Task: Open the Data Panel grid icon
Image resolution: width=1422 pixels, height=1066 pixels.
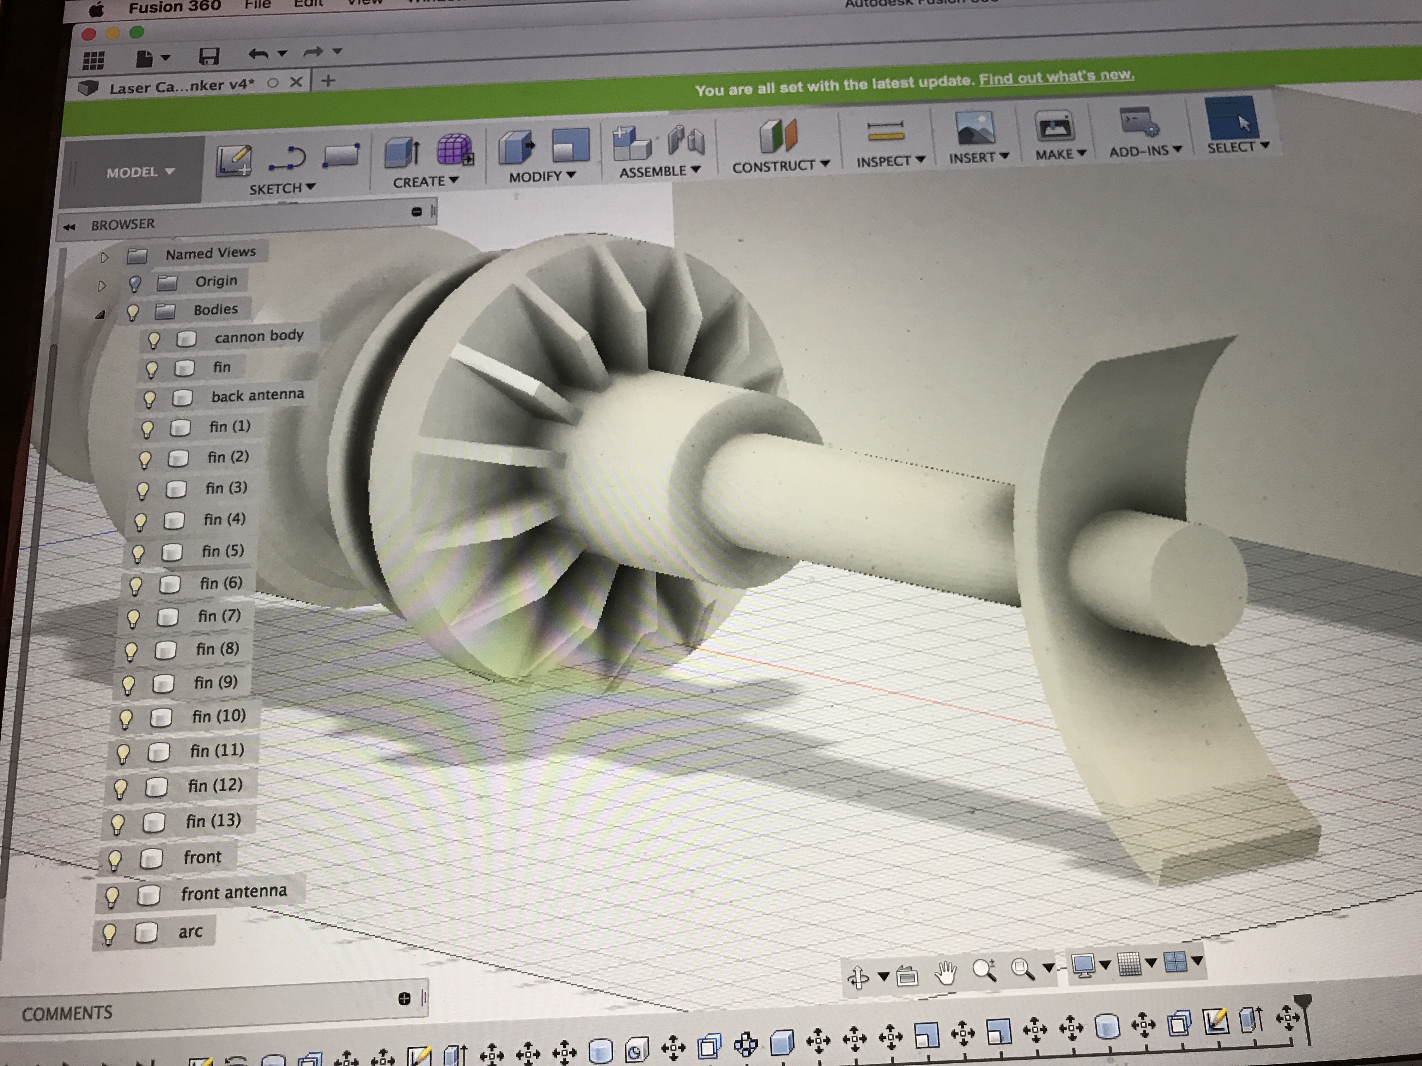Action: 94,60
